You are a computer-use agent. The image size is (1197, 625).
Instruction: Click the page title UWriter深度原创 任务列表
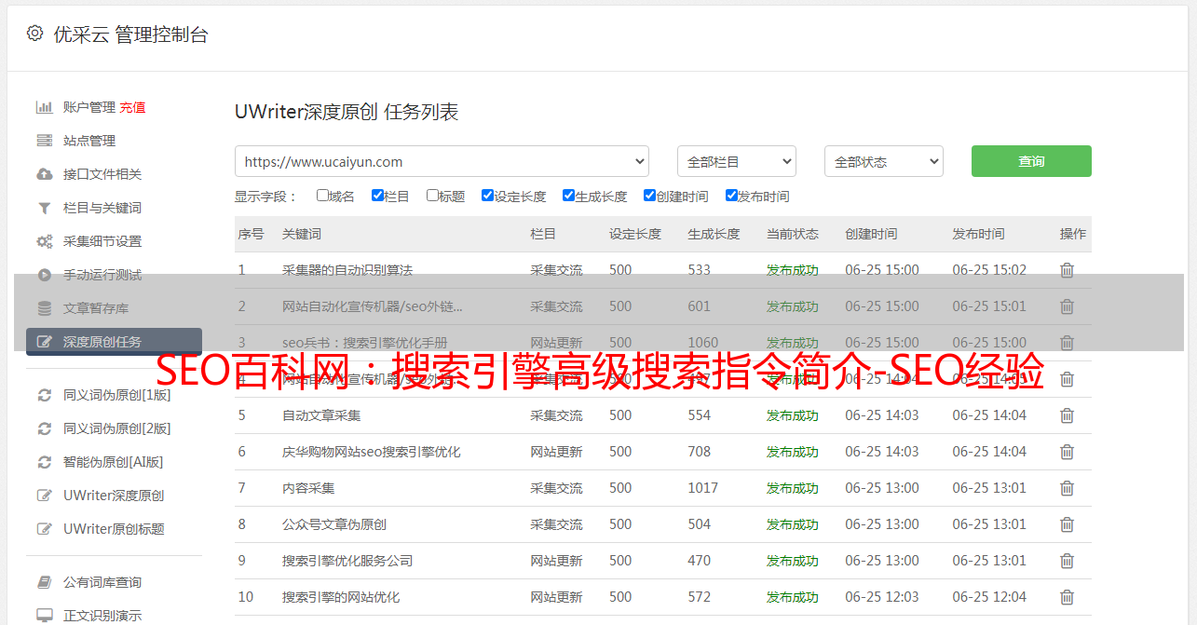click(347, 112)
